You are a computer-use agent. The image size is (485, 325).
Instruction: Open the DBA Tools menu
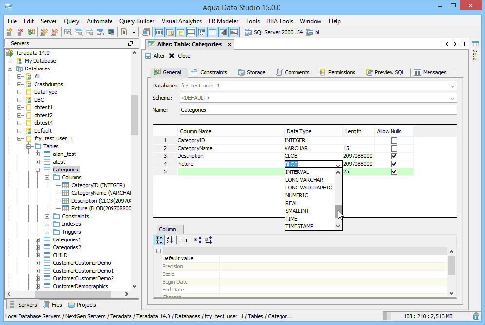point(280,21)
